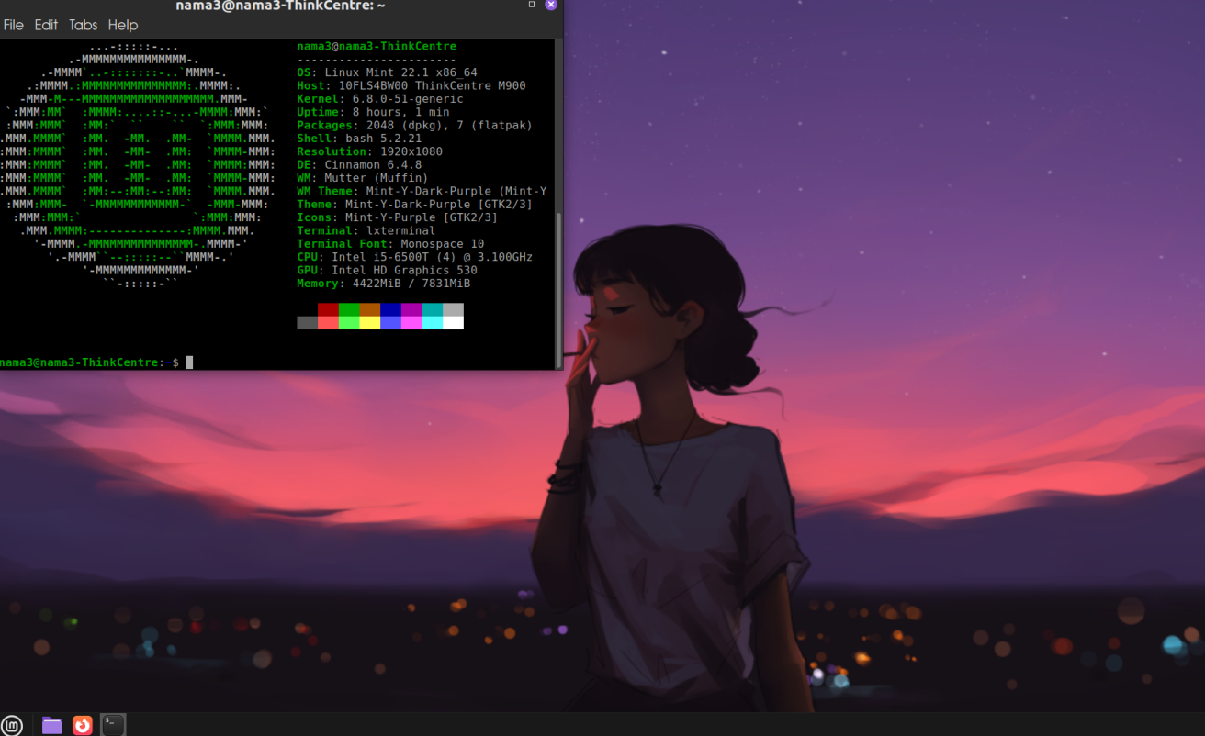Viewport: 1205px width, 736px height.
Task: Click the 'GPU: Intel HD Graphics 530' line
Action: [x=387, y=271]
